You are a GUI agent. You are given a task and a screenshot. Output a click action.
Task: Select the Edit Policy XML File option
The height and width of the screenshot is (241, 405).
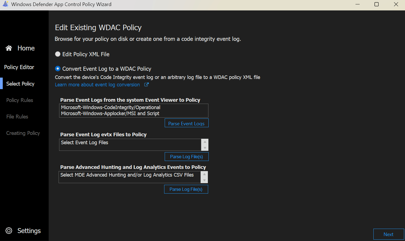coord(58,54)
